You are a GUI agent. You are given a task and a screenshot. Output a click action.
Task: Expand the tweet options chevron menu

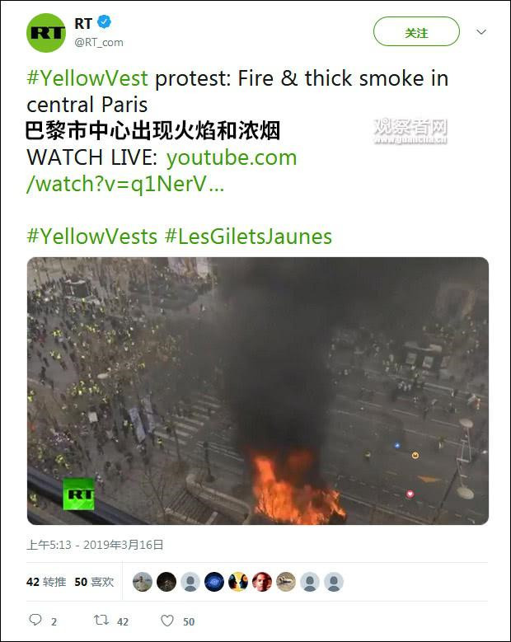click(x=481, y=31)
